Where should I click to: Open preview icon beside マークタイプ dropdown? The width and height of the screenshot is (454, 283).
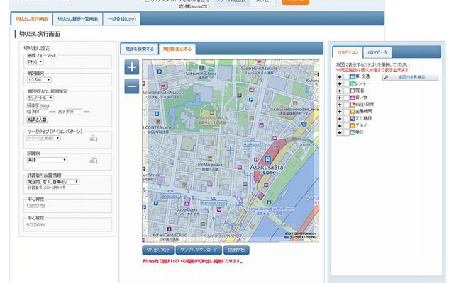(94, 139)
